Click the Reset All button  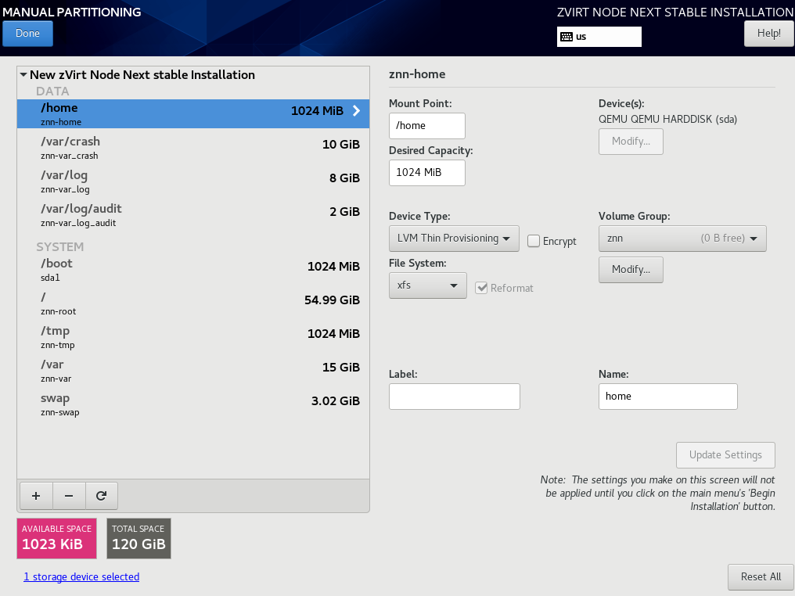761,576
